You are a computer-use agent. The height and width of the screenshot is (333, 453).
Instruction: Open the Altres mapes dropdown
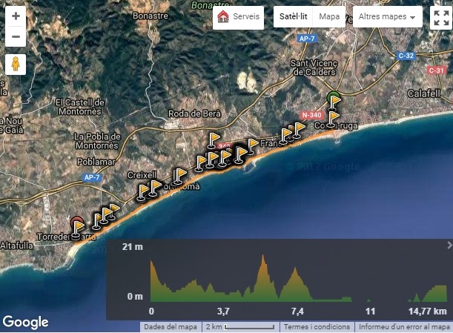[387, 16]
